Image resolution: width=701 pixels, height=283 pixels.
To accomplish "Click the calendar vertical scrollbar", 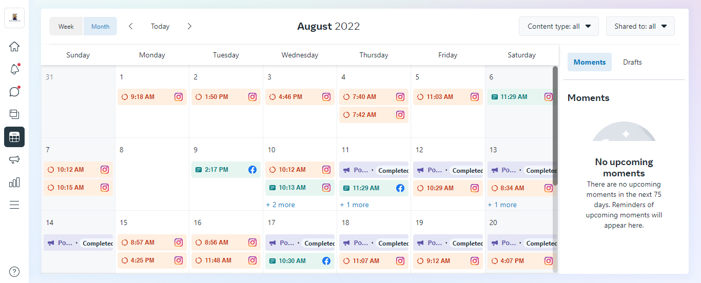I will (x=555, y=126).
